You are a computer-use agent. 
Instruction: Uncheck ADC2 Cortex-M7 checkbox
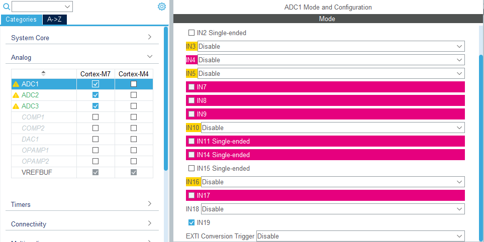pos(95,95)
